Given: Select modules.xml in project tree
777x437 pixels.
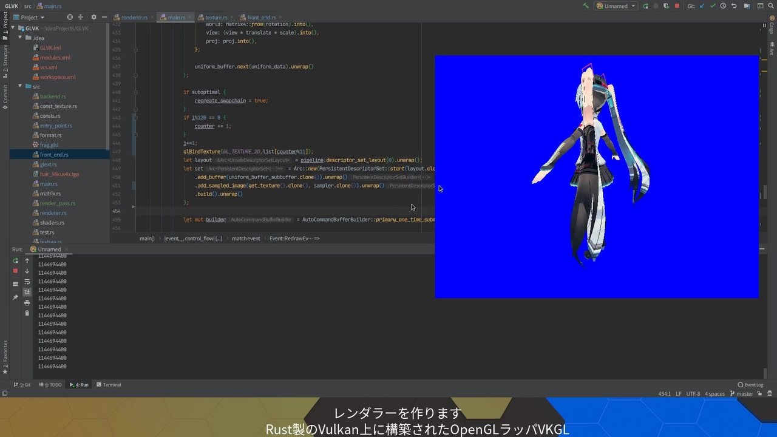Looking at the screenshot, I should pyautogui.click(x=55, y=58).
